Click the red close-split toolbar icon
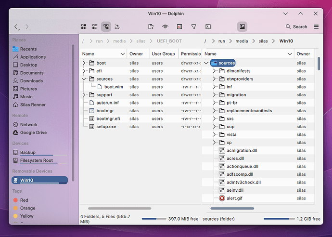Screen dimensions: 332x237 tap(179, 26)
